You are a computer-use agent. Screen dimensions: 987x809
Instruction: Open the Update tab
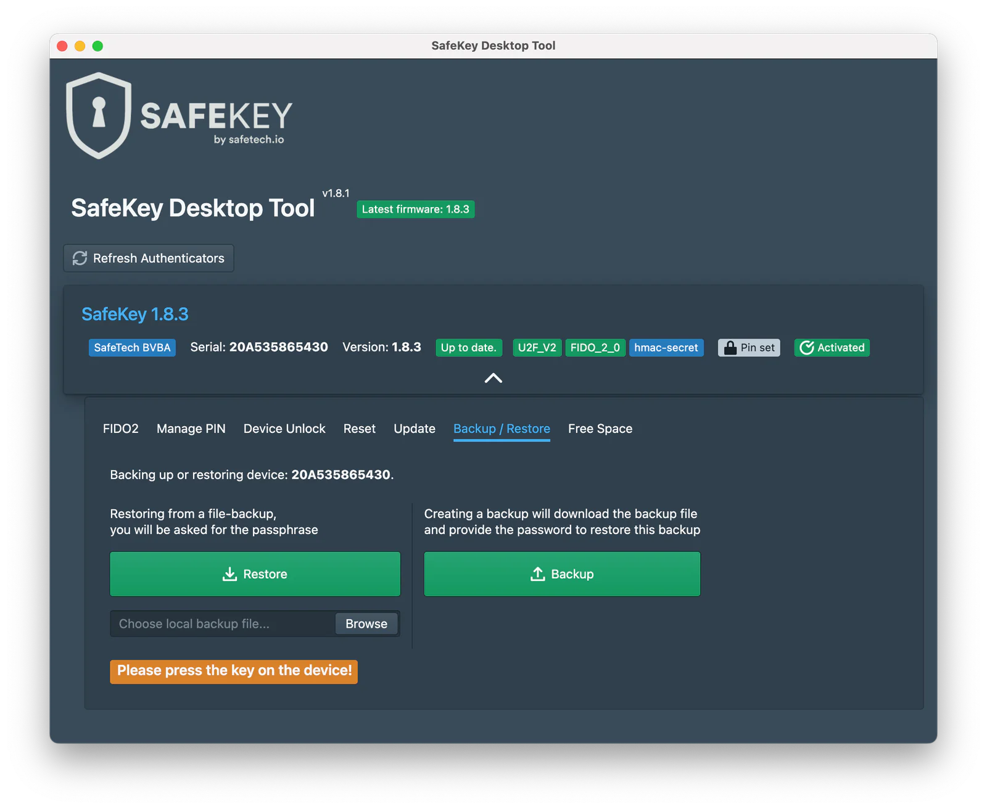[x=415, y=429]
